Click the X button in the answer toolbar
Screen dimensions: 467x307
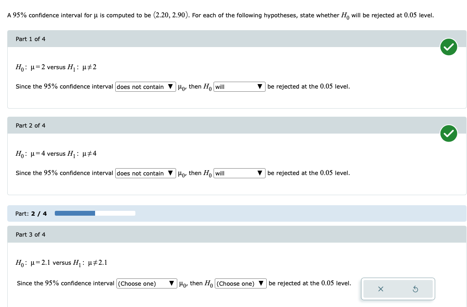380,288
